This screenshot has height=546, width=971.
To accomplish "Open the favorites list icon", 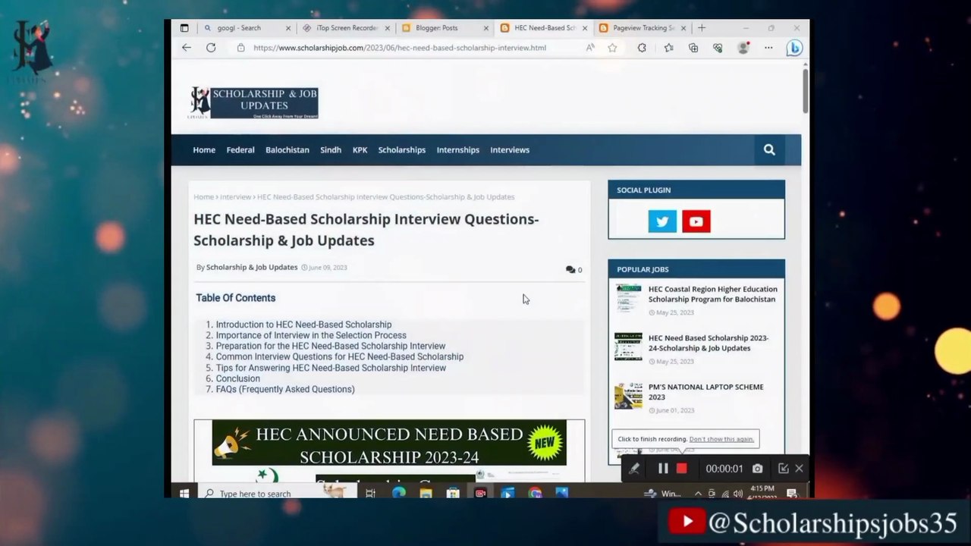I will pos(668,48).
